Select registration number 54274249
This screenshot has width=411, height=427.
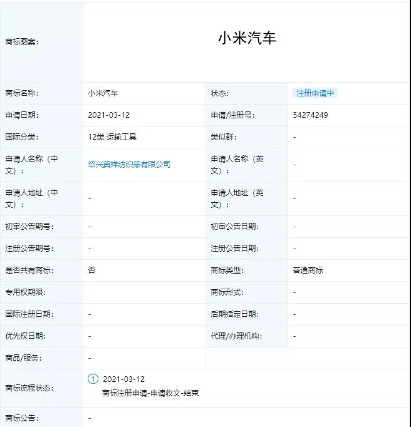coord(310,115)
